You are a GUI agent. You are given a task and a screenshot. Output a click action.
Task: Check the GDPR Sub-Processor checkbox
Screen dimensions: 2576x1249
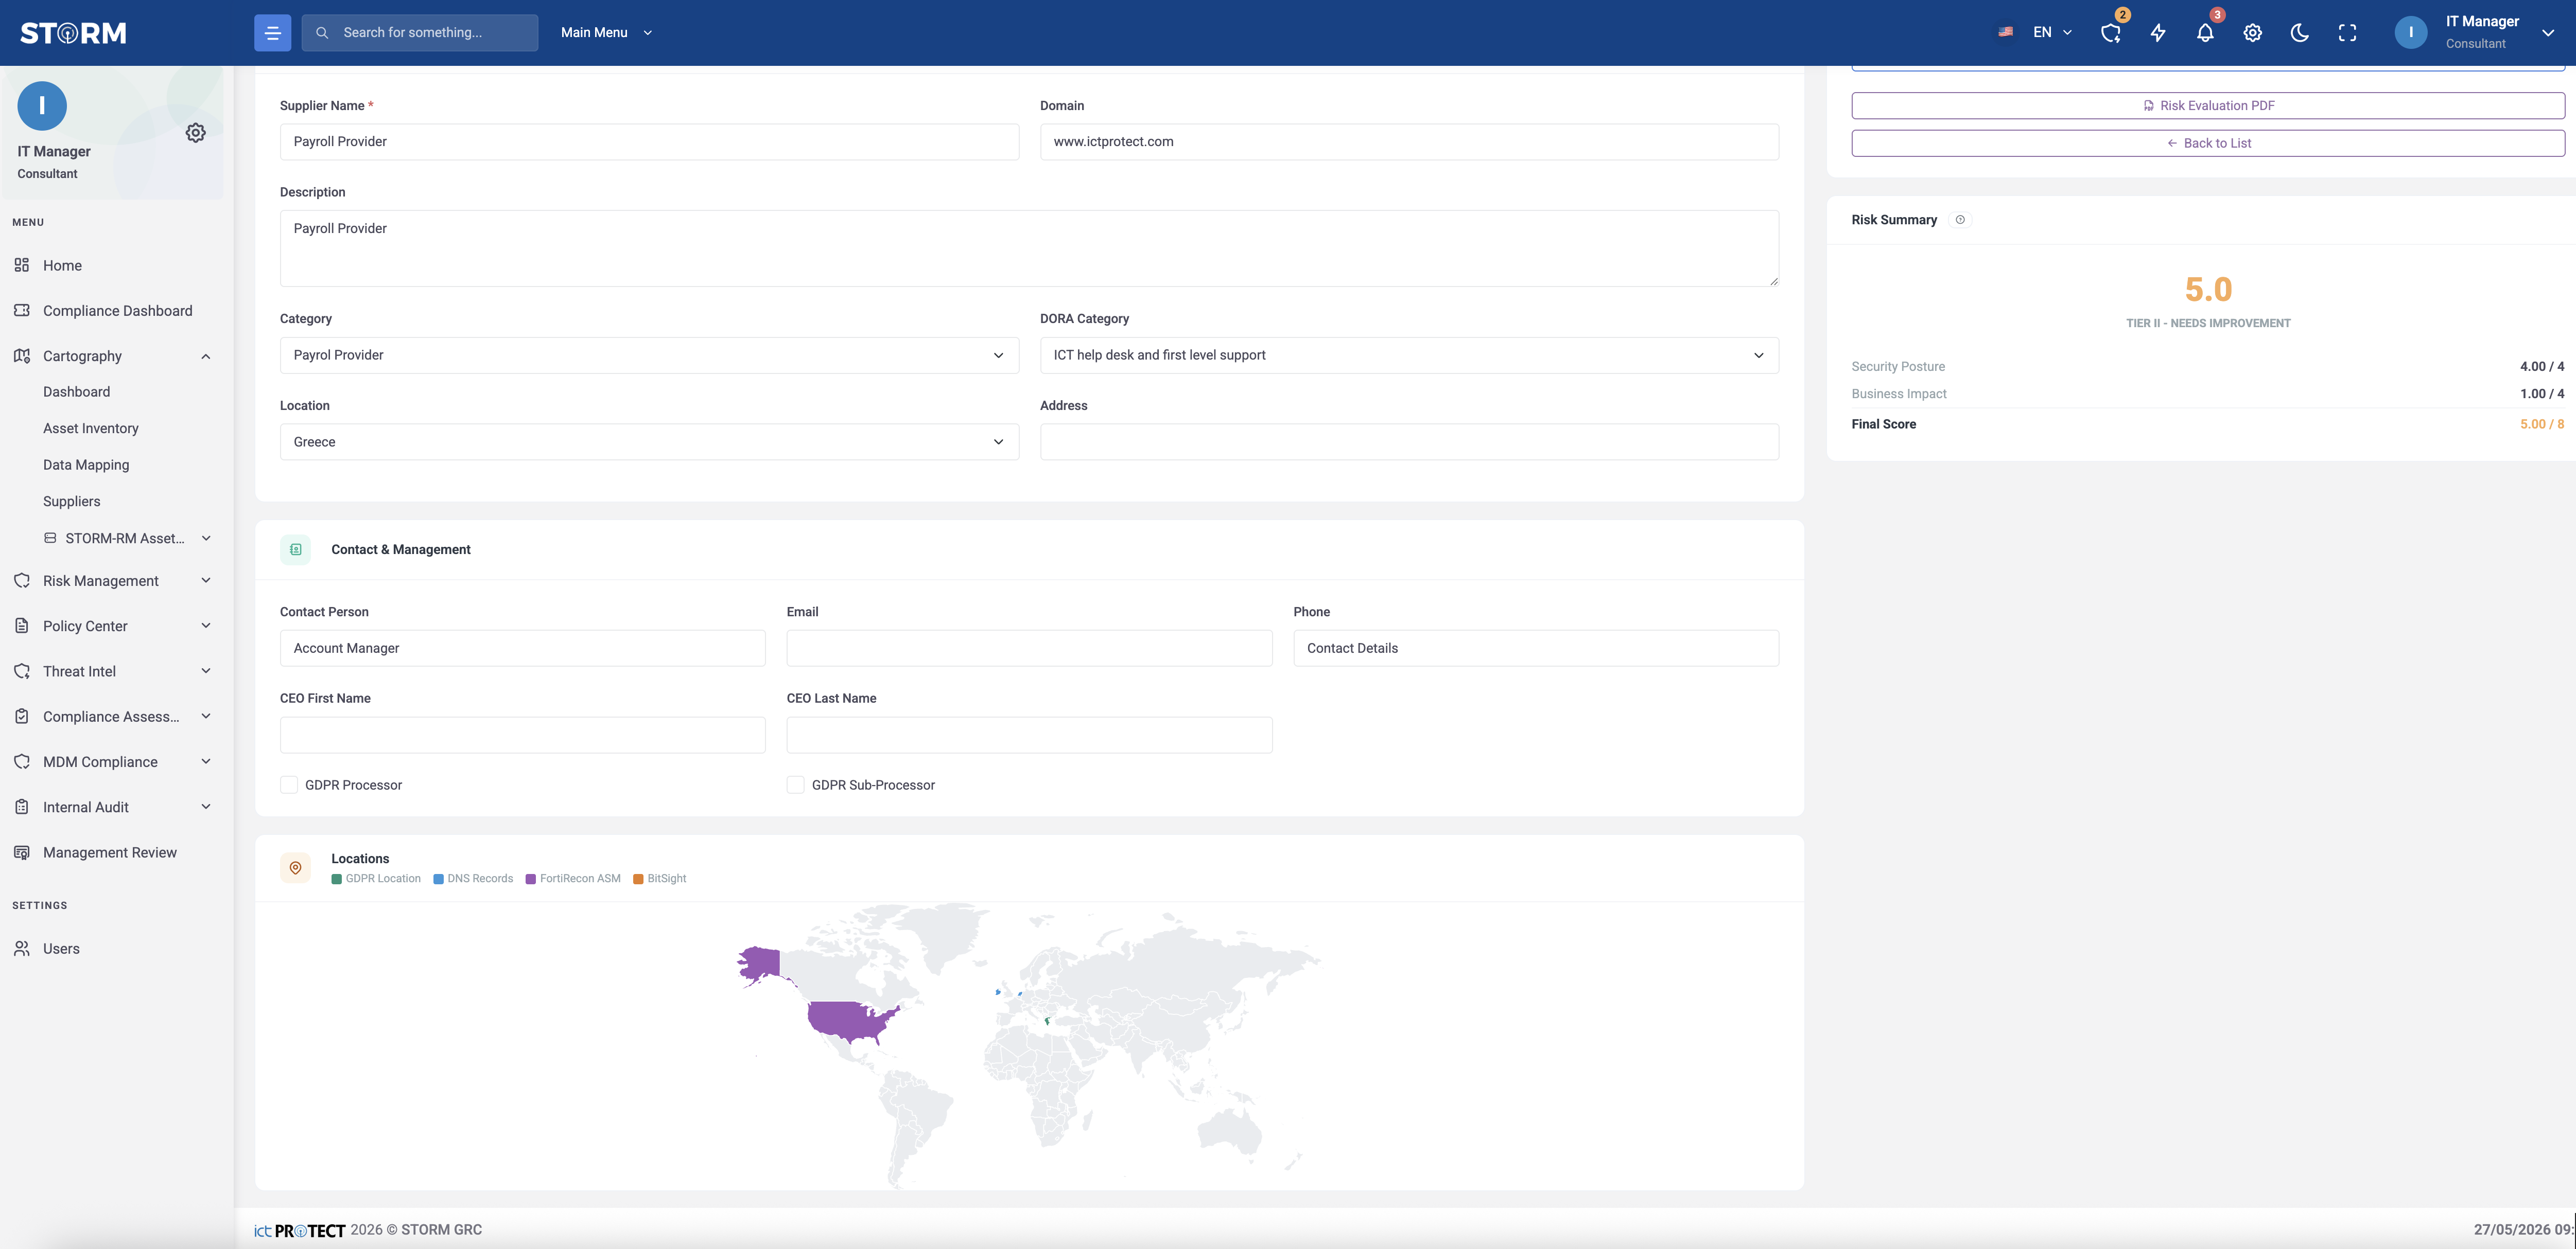coord(796,786)
